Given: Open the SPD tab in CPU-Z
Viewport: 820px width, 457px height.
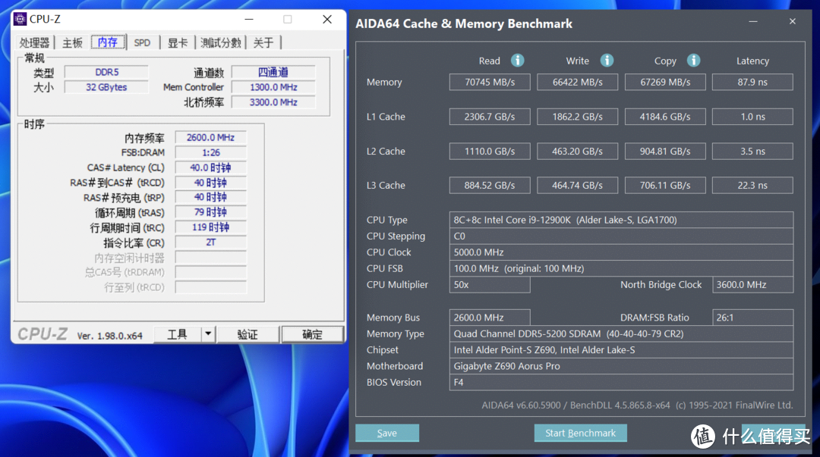Looking at the screenshot, I should coord(142,42).
